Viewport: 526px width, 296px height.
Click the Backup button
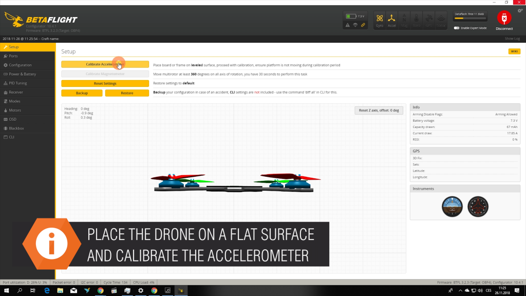click(82, 93)
